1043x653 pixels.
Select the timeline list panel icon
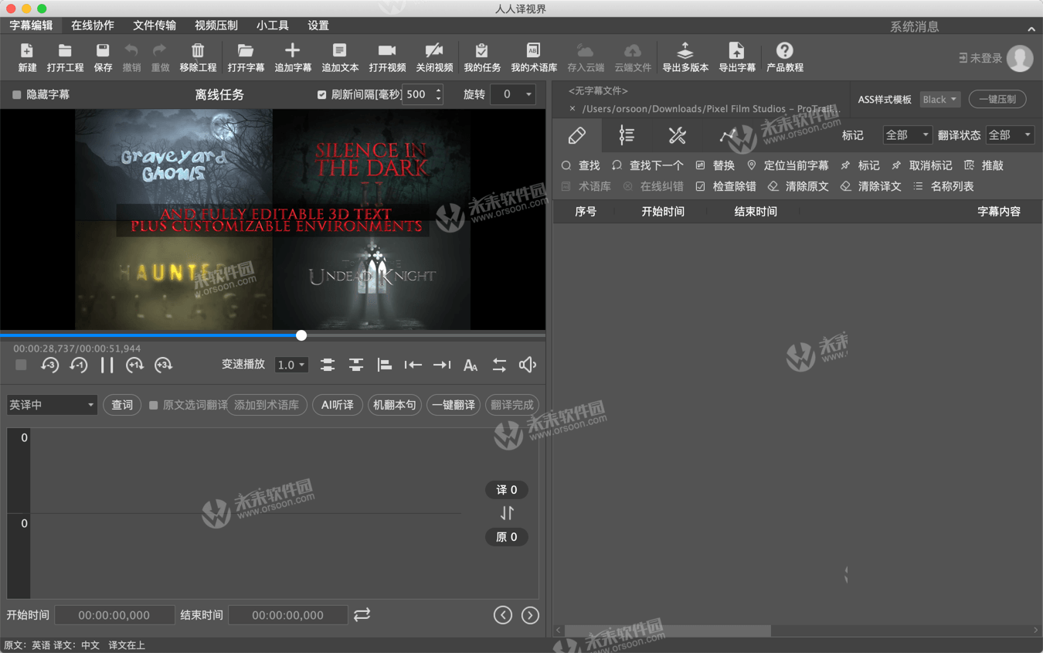click(x=627, y=136)
